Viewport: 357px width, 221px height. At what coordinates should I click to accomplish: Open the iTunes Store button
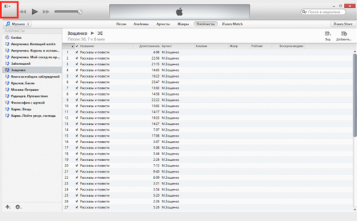[x=343, y=24]
